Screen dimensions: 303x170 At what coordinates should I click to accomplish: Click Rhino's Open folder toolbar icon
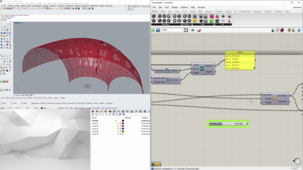pos(5,8)
